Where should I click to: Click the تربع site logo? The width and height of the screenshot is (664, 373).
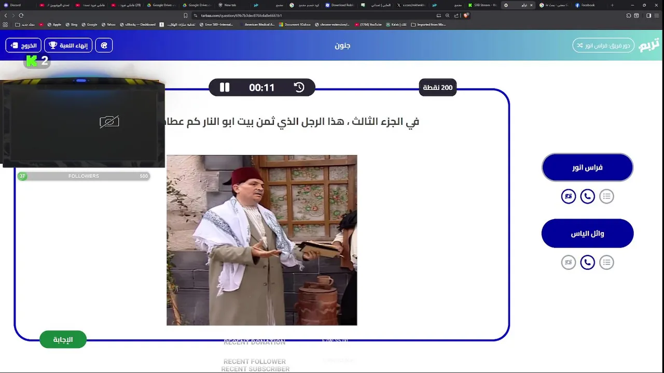pyautogui.click(x=649, y=45)
